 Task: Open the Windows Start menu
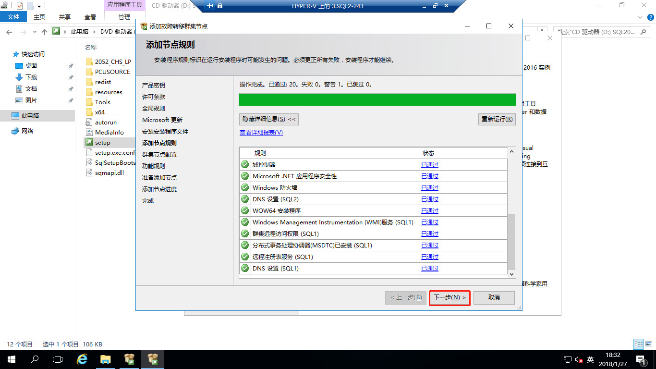click(x=11, y=359)
